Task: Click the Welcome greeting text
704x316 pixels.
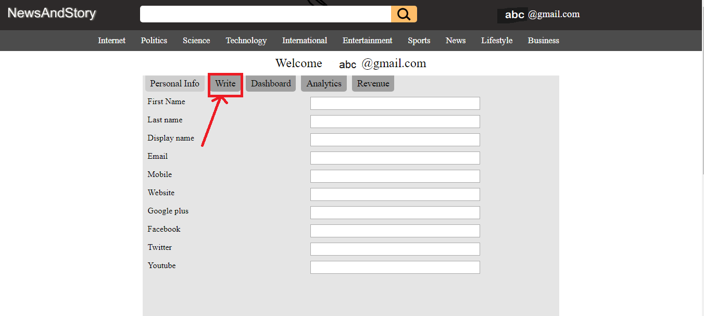Action: pos(351,64)
